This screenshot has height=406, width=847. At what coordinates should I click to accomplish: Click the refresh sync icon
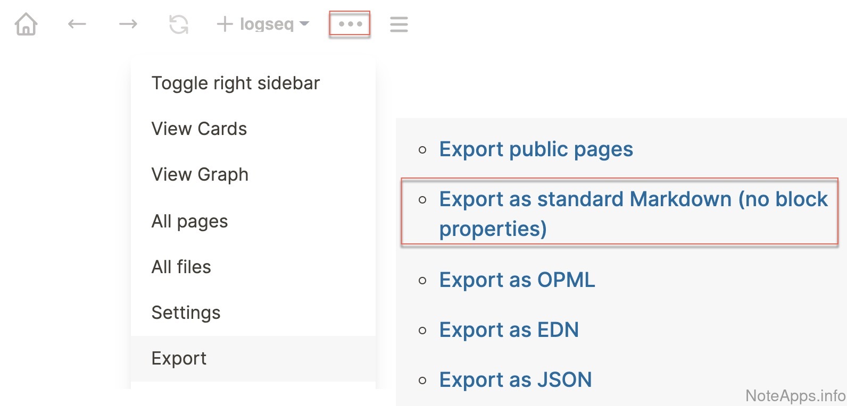(x=179, y=24)
